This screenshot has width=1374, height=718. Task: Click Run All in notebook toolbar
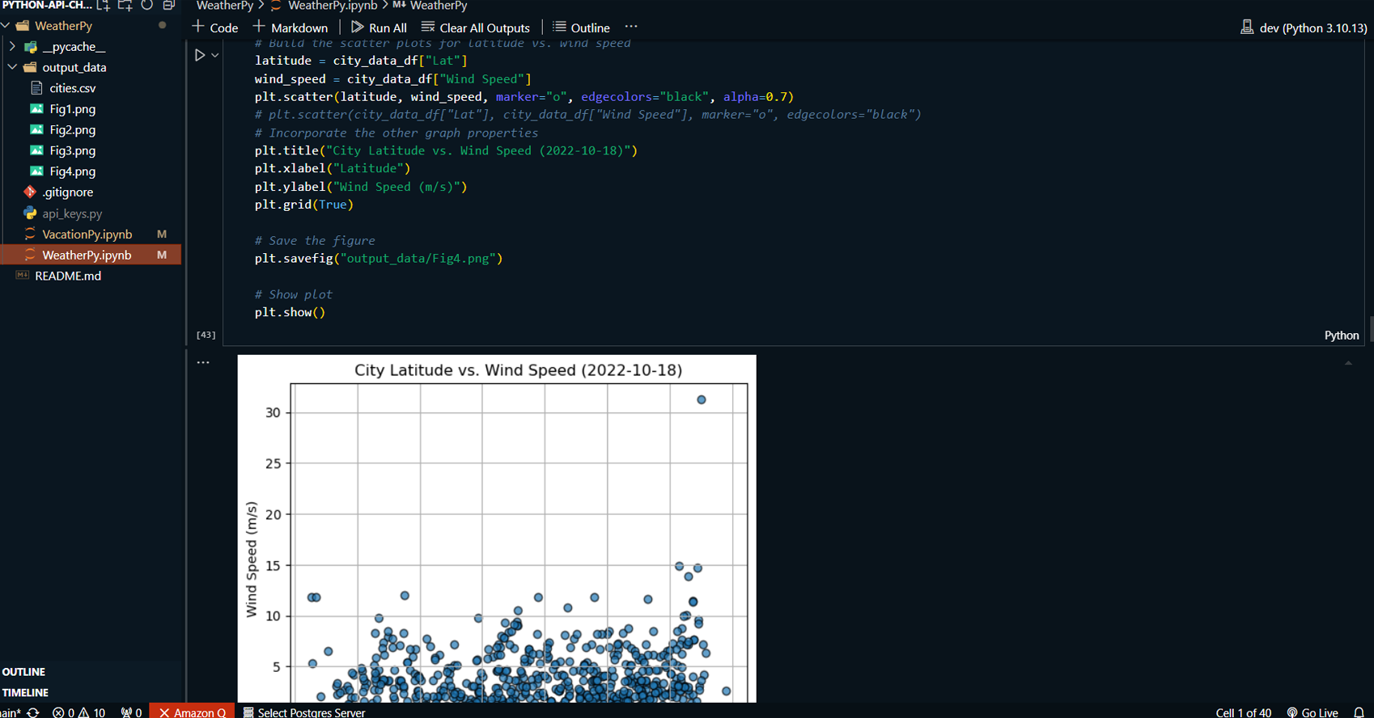[379, 27]
